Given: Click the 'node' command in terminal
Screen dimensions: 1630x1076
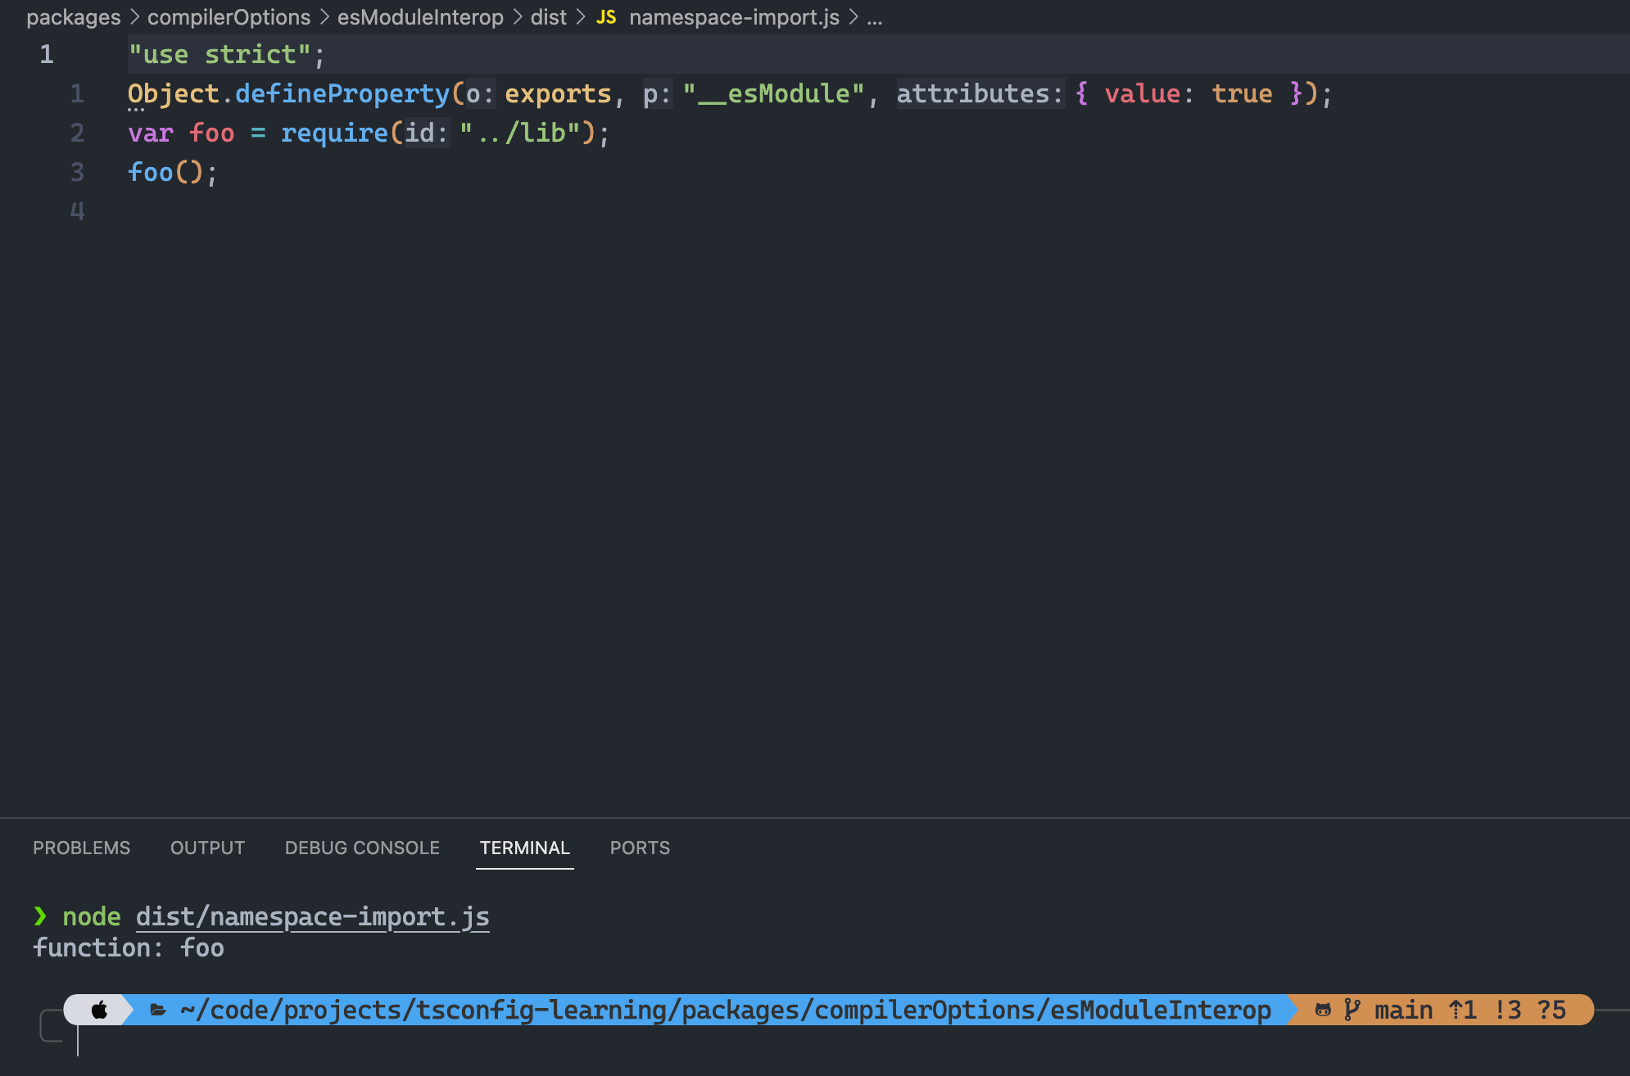Looking at the screenshot, I should (x=92, y=916).
